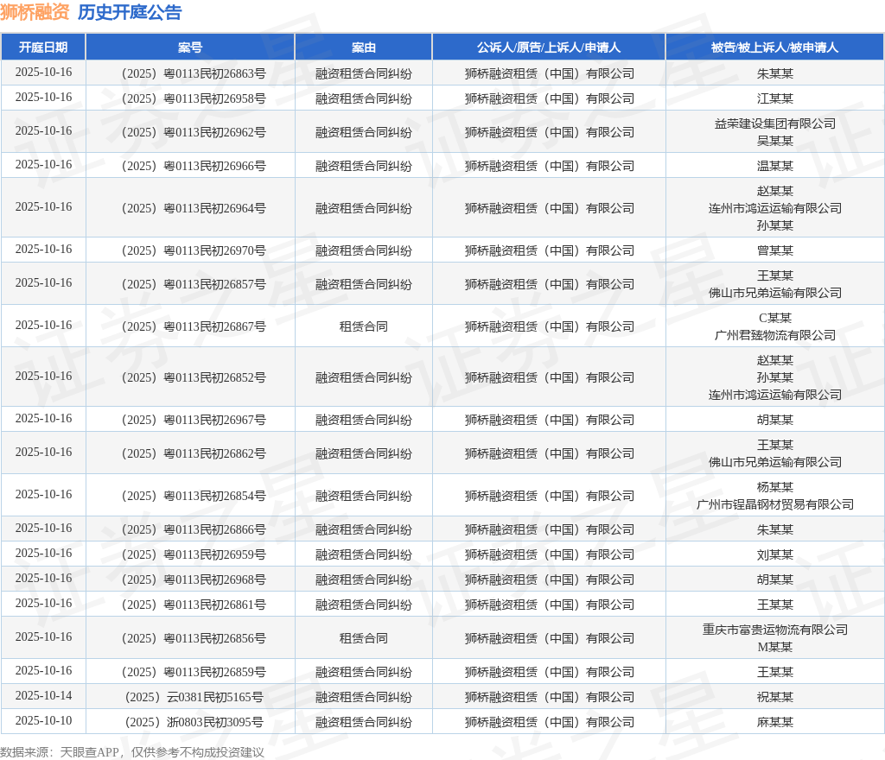Screen dimensions: 885x760
Task: Click defendant 曾某某
Action: pos(775,251)
